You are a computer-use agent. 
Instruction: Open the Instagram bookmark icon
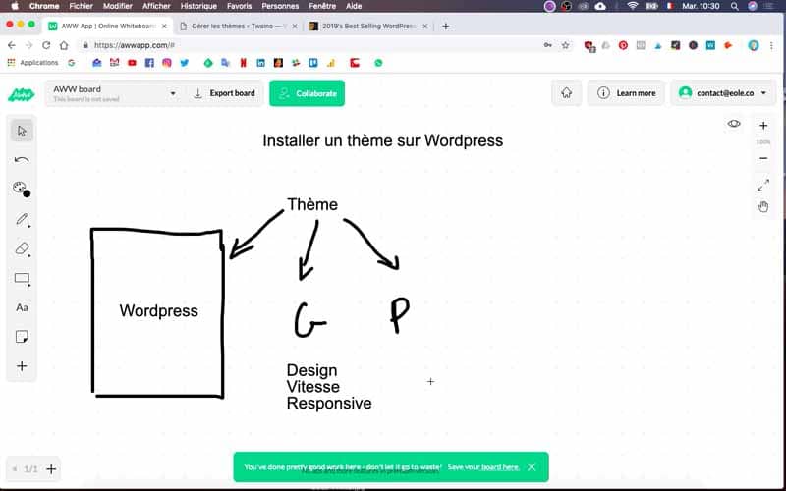click(x=167, y=63)
